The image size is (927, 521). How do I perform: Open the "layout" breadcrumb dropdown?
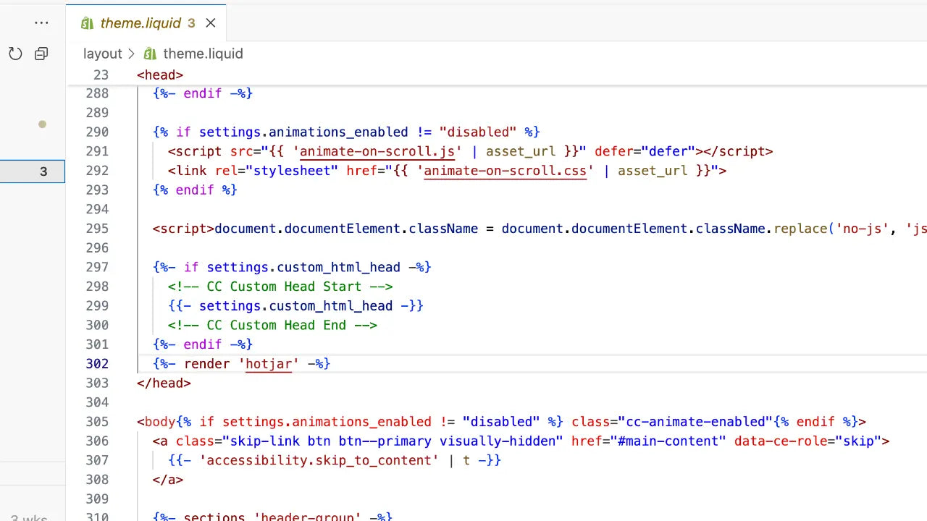click(102, 53)
